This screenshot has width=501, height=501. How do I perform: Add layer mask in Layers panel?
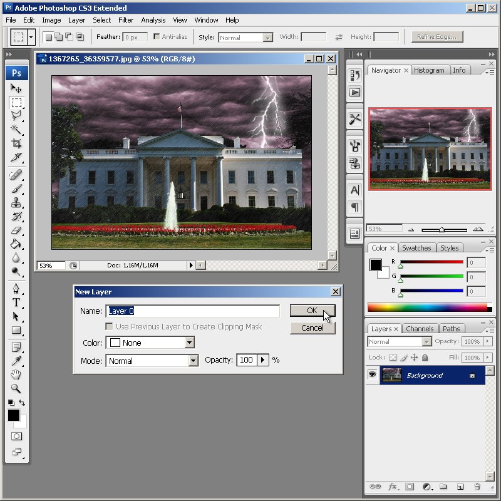(410, 487)
